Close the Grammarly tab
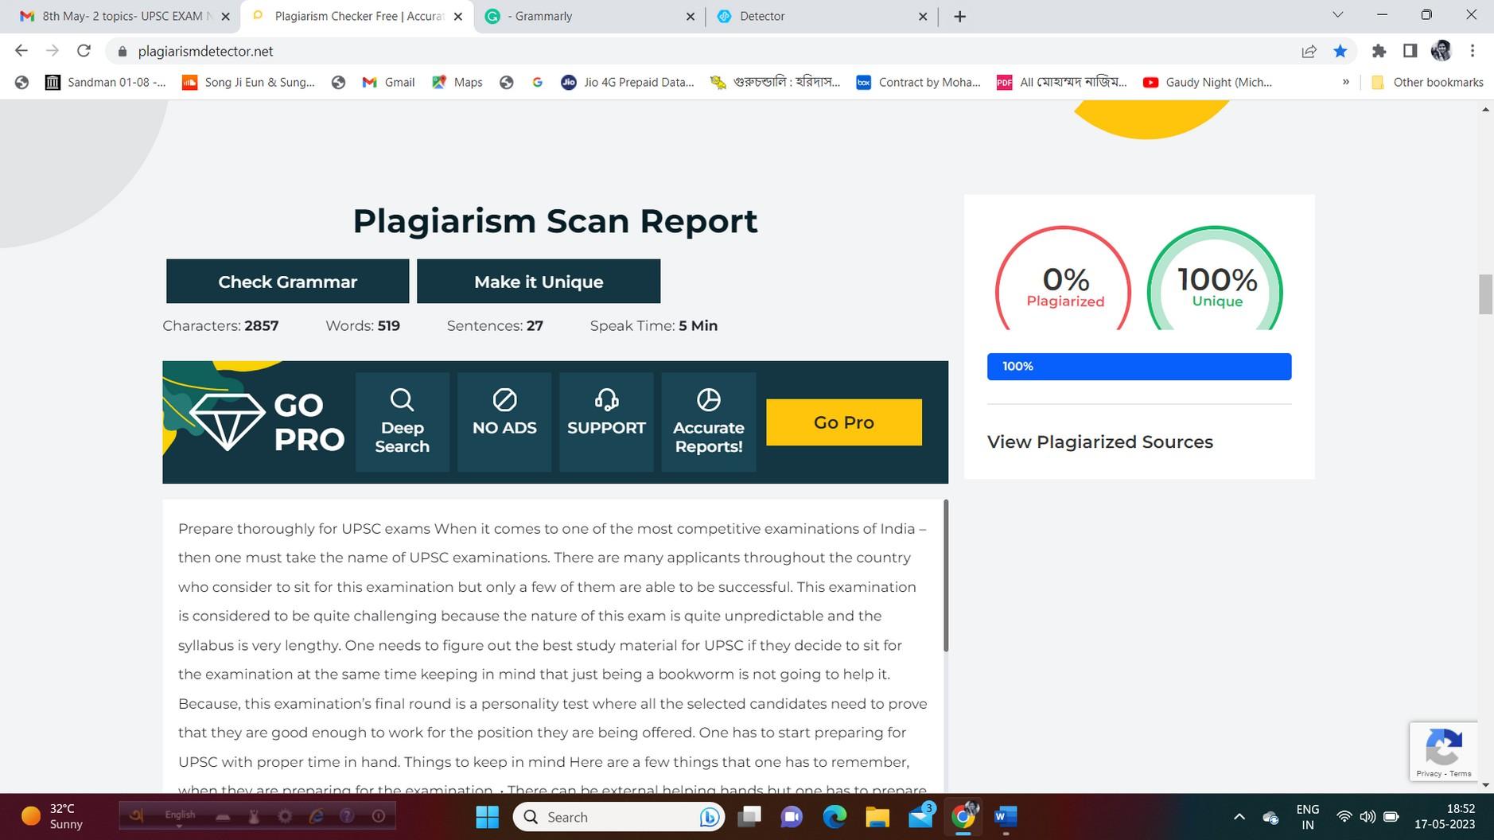The image size is (1494, 840). click(x=690, y=16)
